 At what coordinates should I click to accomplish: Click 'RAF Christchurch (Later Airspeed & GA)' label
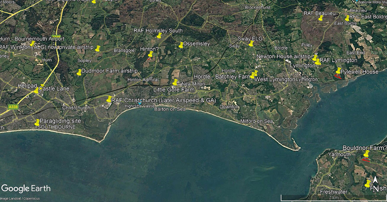click(164, 100)
